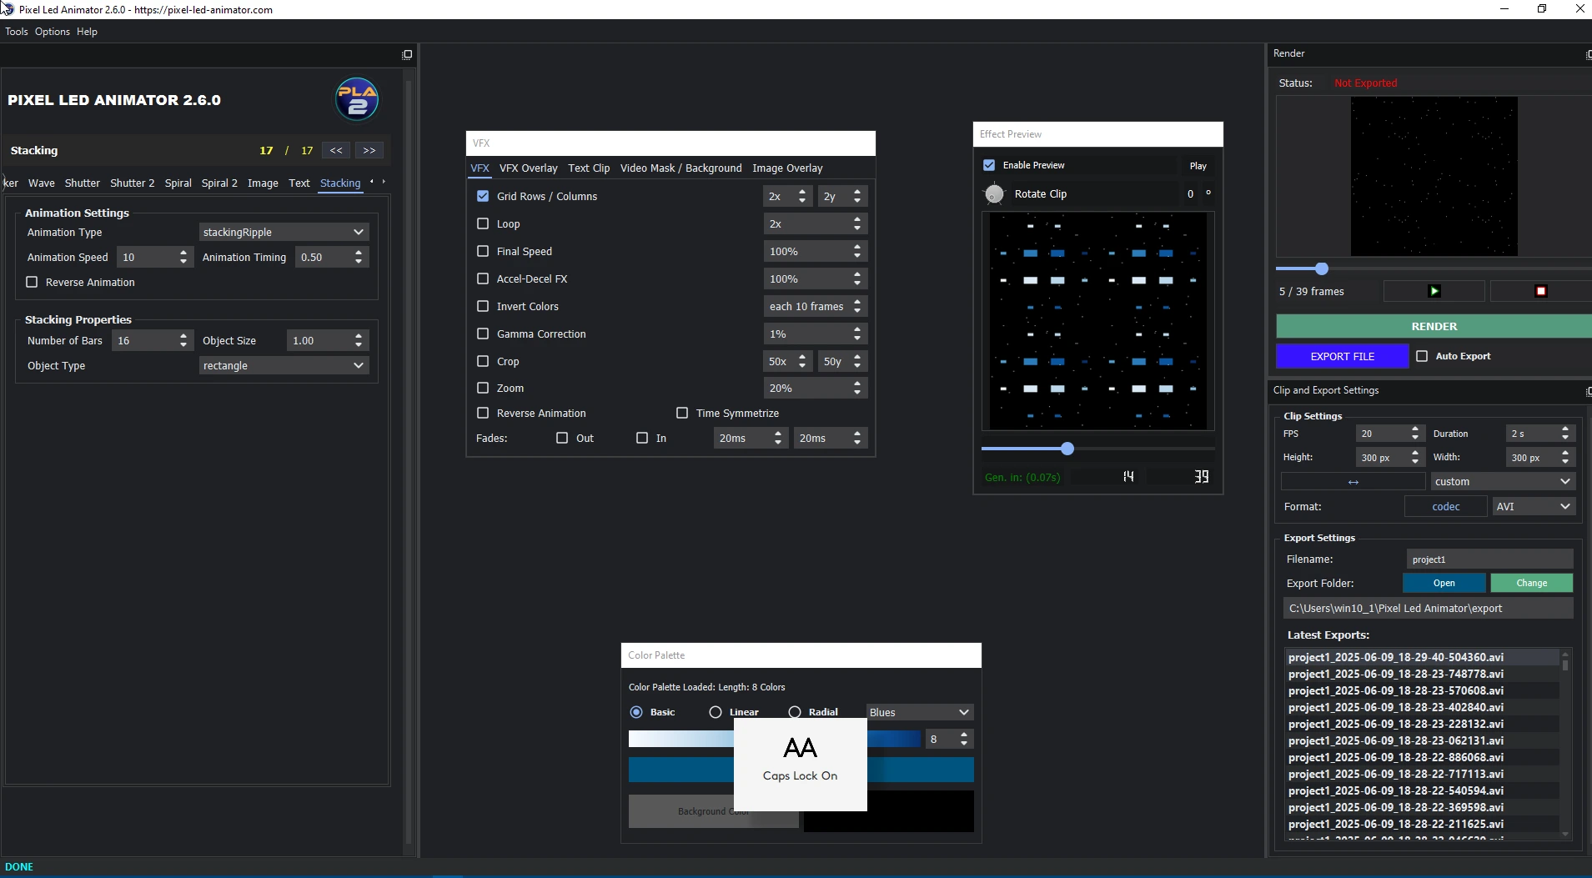Click the Effect Preview frame slider handle
This screenshot has height=878, width=1592.
click(x=1067, y=449)
